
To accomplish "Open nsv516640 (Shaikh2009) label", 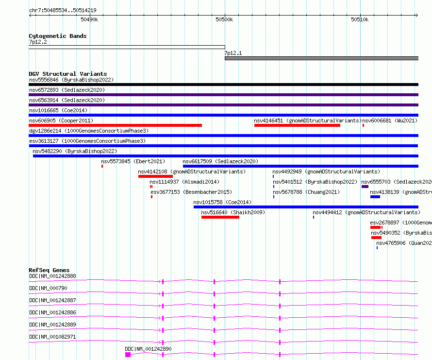I will click(233, 212).
